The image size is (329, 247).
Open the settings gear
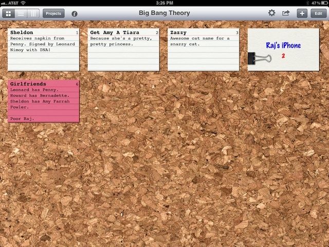(272, 13)
